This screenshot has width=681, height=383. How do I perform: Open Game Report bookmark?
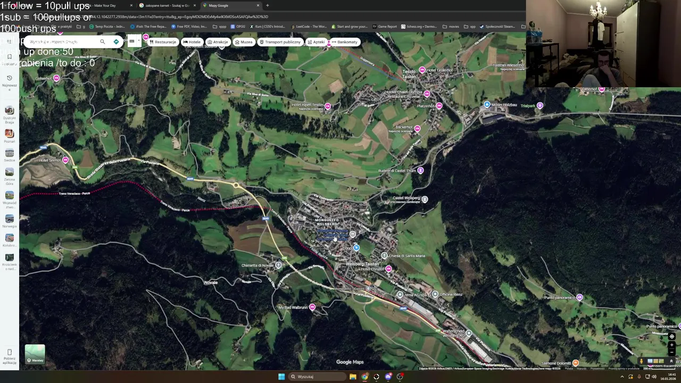385,27
